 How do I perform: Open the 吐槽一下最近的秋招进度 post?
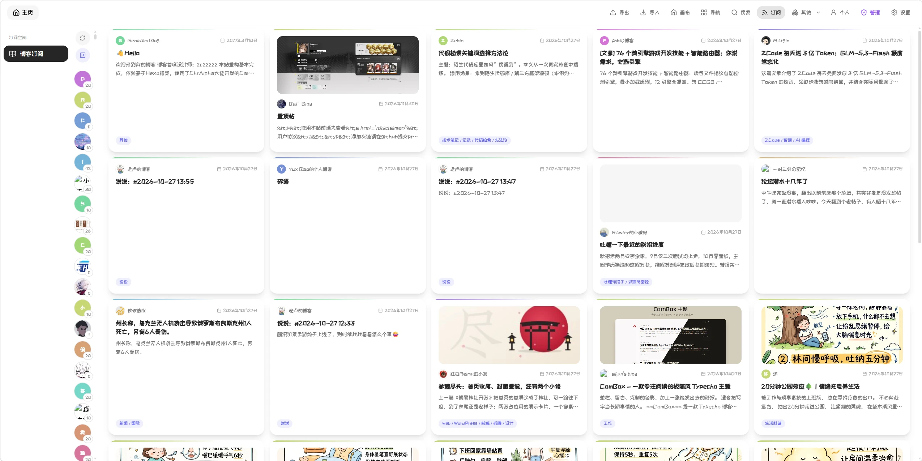[632, 245]
